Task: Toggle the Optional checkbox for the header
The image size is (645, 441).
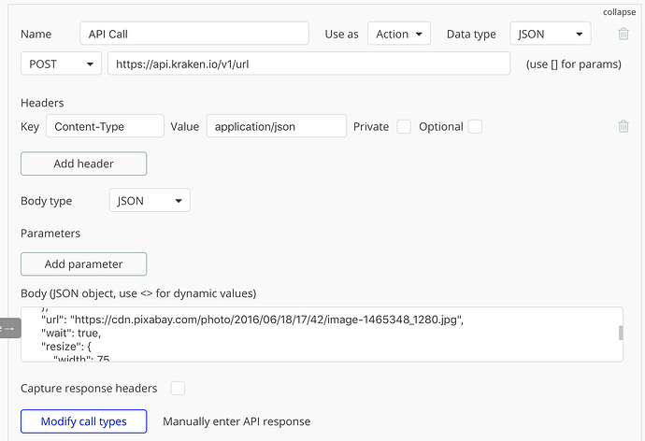Action: click(x=475, y=126)
